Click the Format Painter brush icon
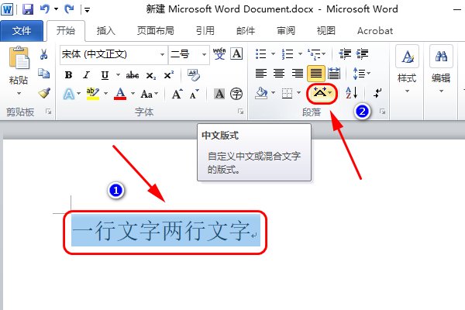The height and width of the screenshot is (310, 465). [44, 94]
